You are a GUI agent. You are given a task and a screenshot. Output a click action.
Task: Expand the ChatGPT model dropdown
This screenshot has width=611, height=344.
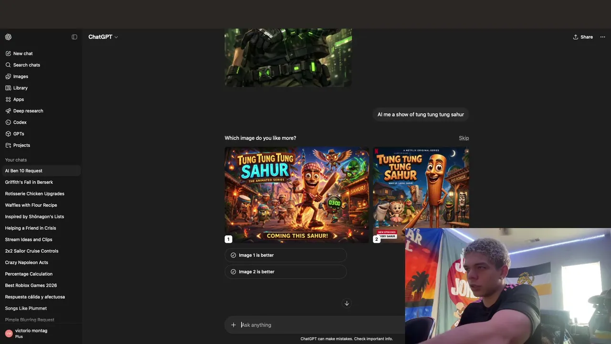103,37
